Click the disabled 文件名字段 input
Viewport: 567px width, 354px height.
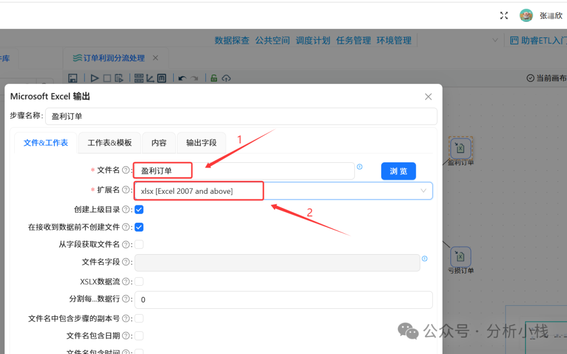277,263
